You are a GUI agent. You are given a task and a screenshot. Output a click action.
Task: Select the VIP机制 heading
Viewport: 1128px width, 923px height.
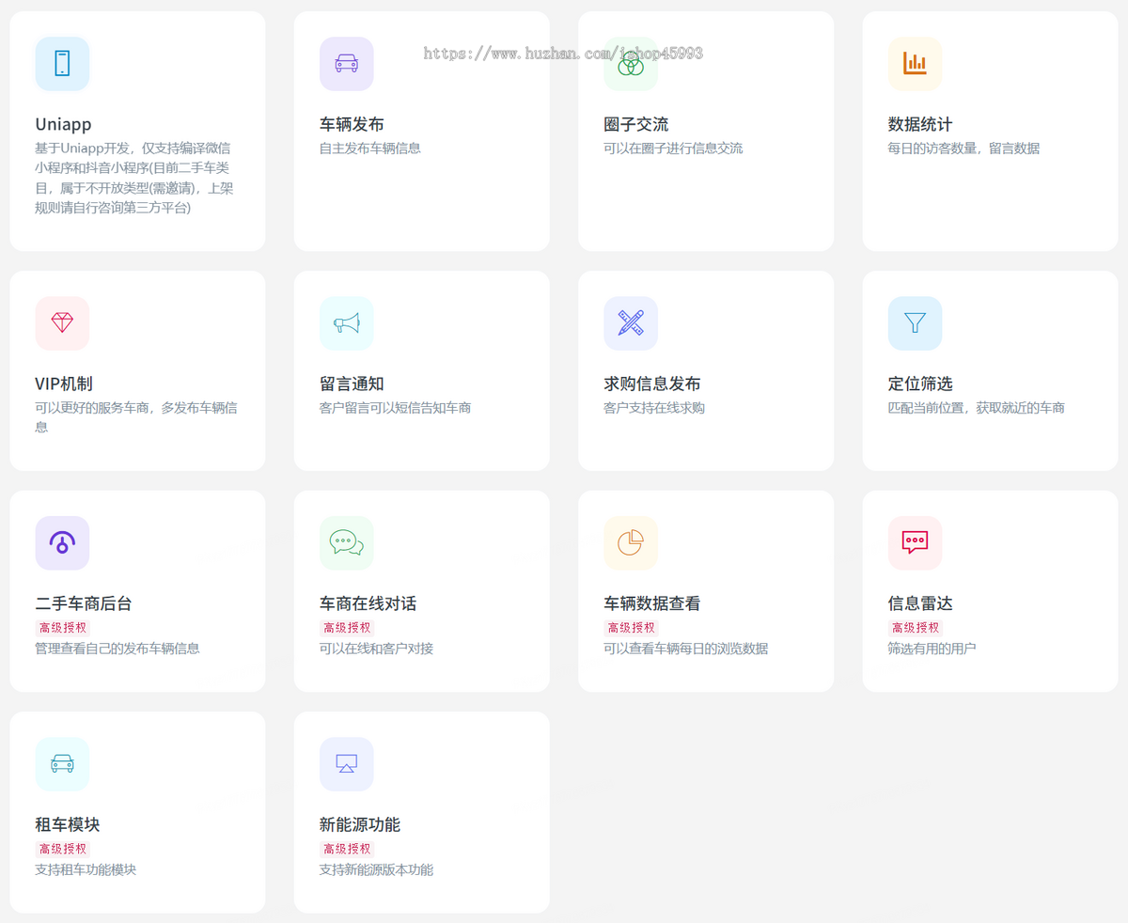[64, 383]
